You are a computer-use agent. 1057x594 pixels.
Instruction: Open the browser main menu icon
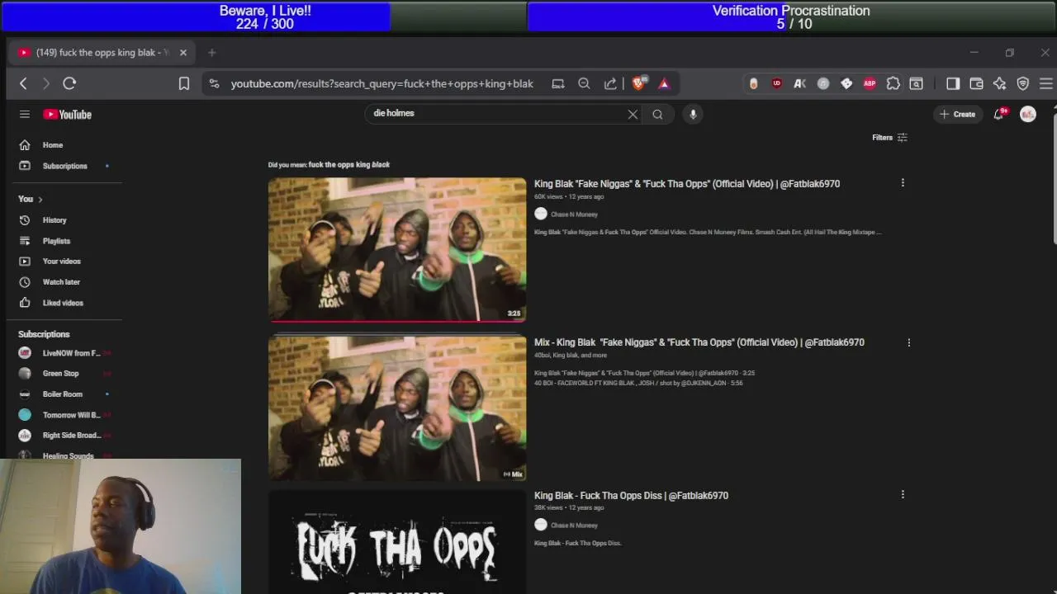(x=1046, y=83)
